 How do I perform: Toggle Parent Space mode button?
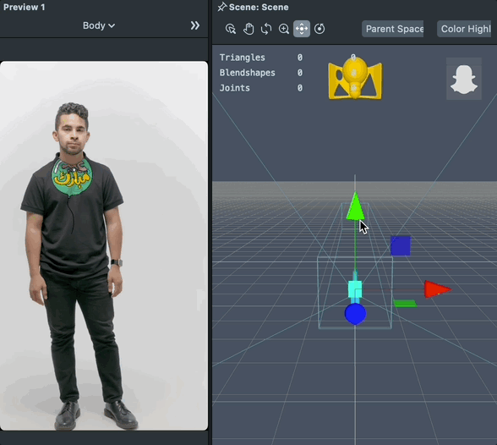[393, 29]
